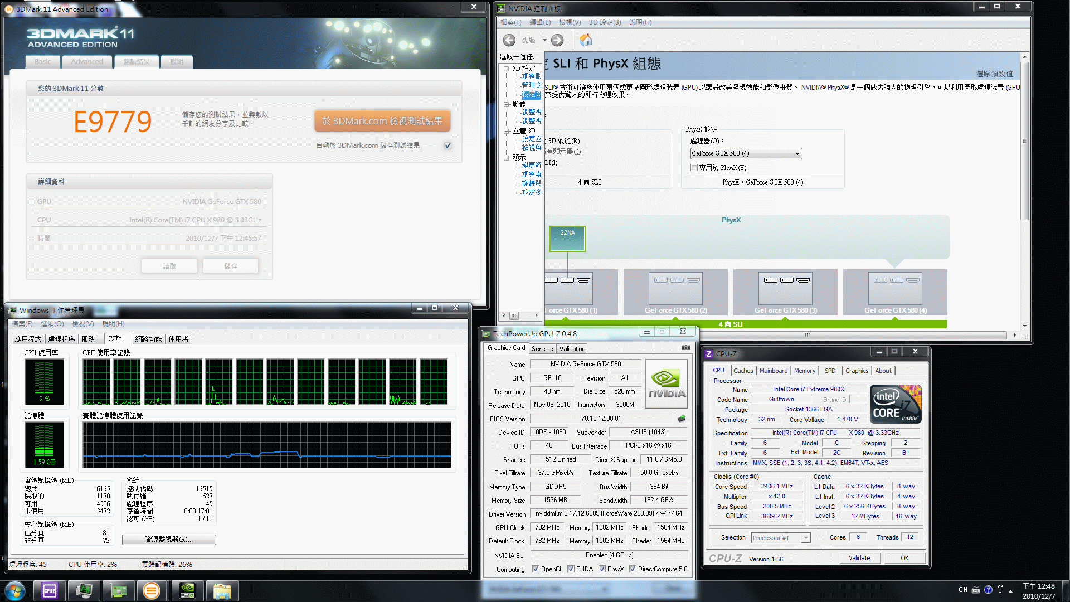
Task: Click the GPU-Z BIOS save icon
Action: pos(681,419)
